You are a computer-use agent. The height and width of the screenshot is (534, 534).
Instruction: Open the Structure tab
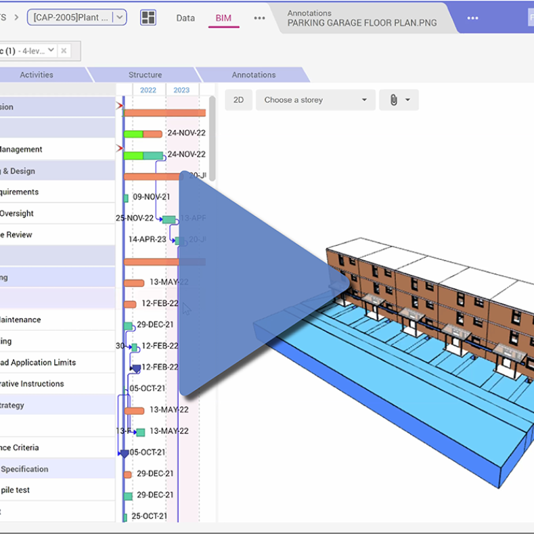pyautogui.click(x=145, y=75)
